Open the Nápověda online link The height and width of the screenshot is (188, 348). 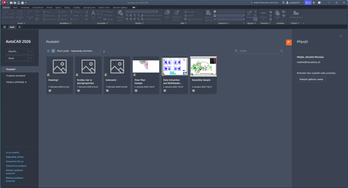(15, 157)
